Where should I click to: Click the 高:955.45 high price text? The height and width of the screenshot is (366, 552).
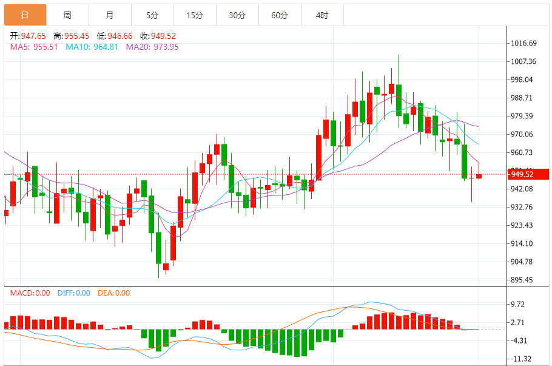[x=72, y=36]
